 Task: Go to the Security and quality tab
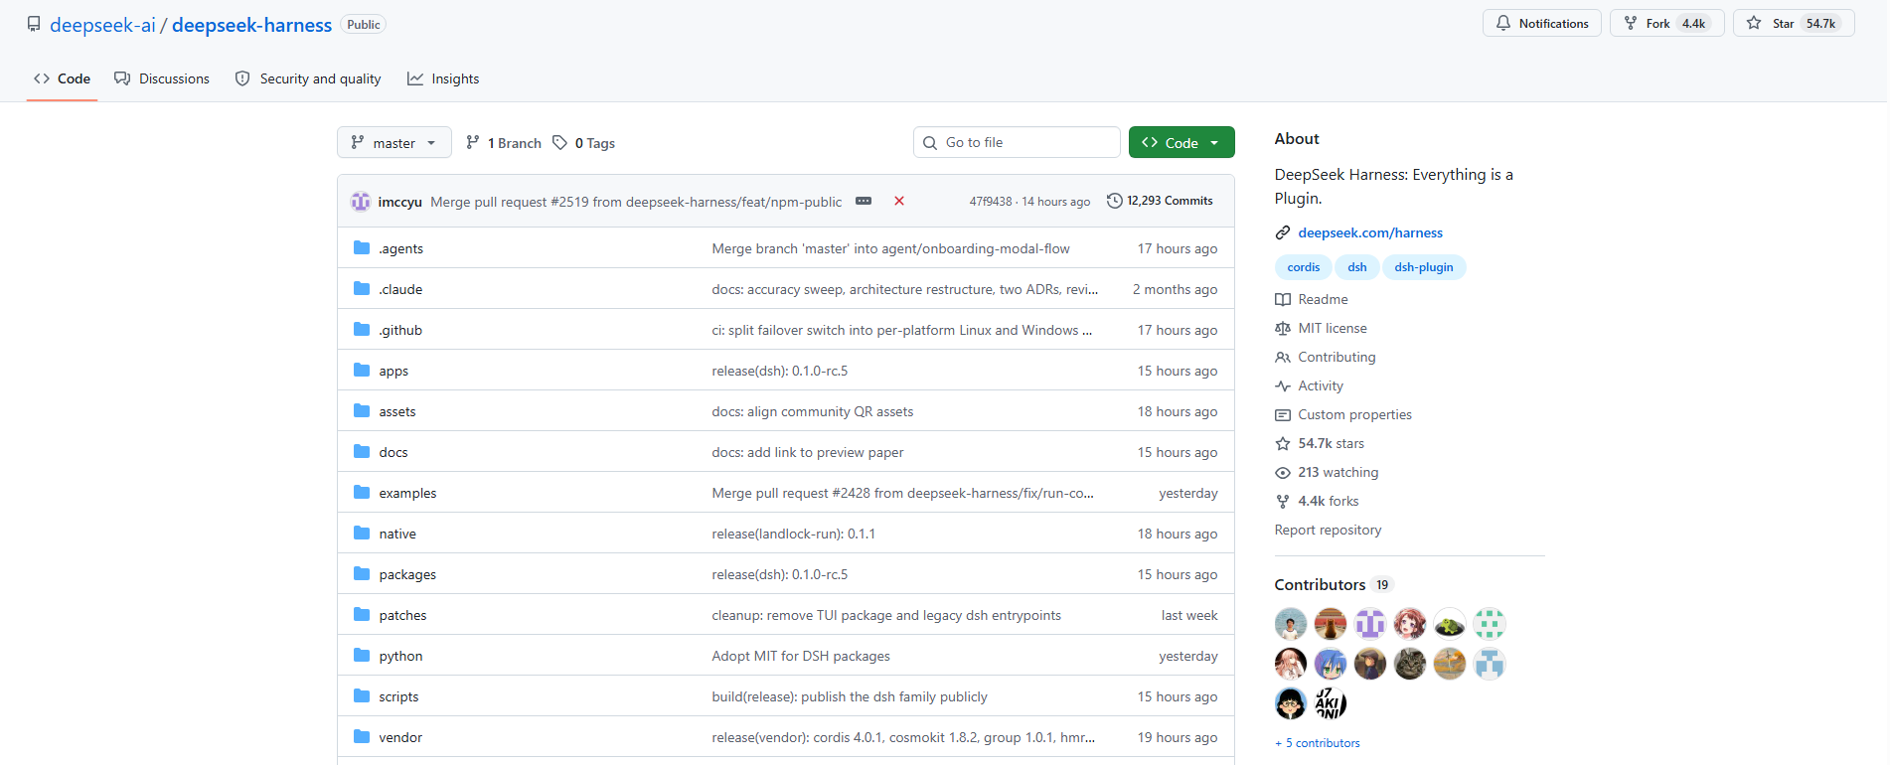click(x=308, y=78)
